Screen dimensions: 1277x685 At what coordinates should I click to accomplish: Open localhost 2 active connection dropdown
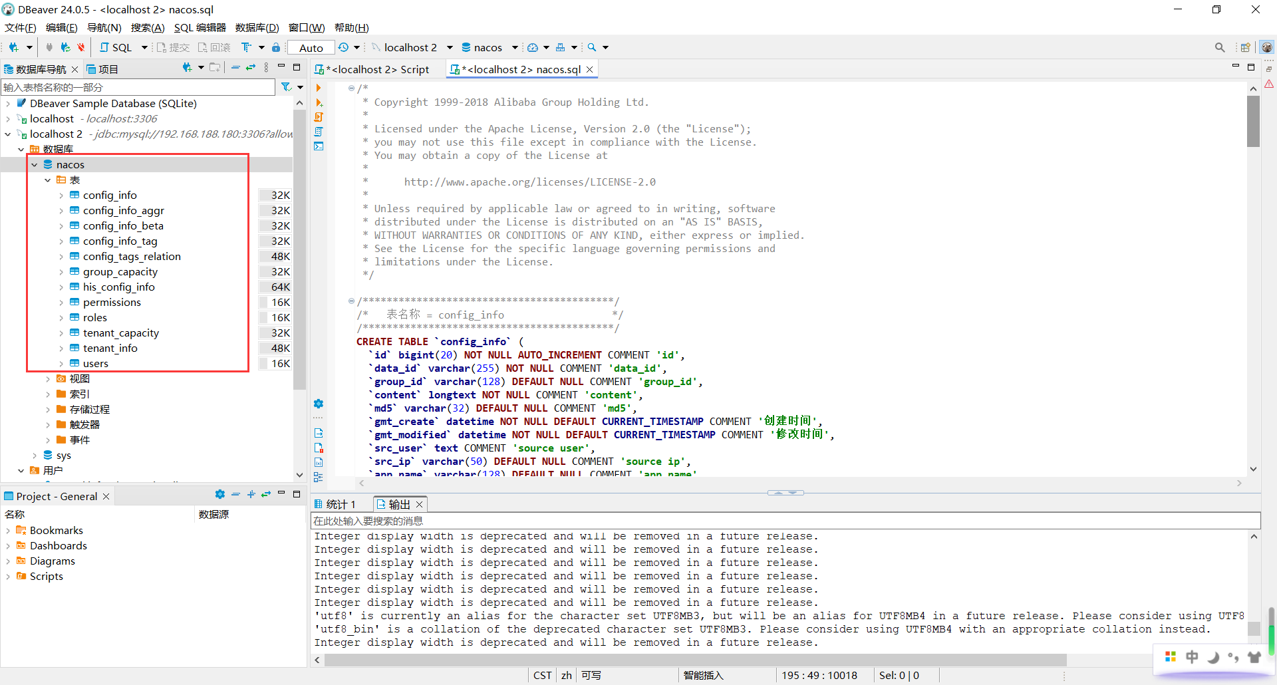(450, 47)
